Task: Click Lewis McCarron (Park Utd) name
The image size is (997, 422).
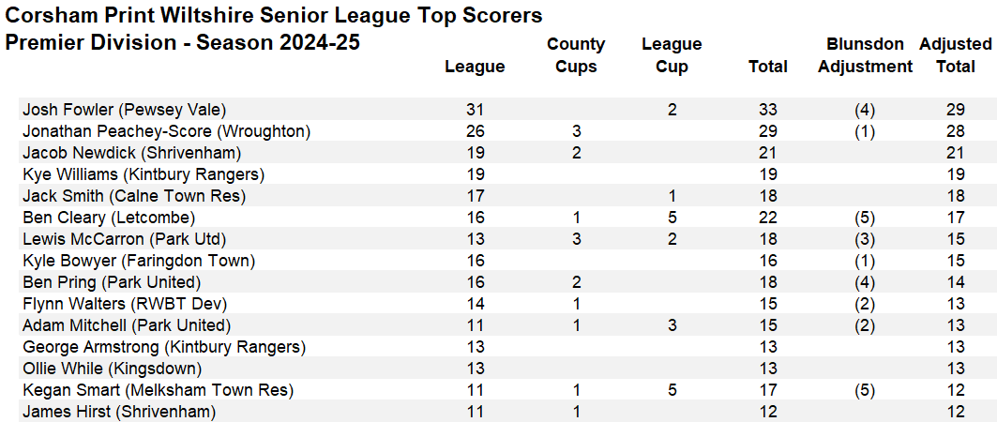Action: tap(124, 239)
